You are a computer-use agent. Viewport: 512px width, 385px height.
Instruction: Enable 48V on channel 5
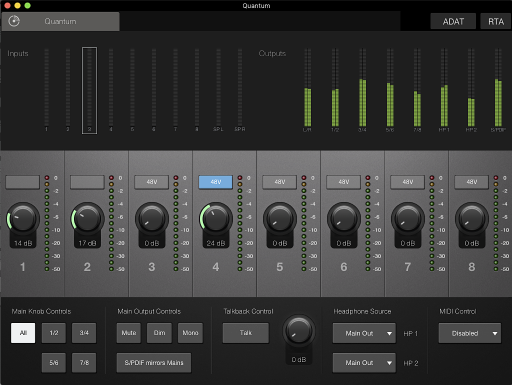pos(280,182)
